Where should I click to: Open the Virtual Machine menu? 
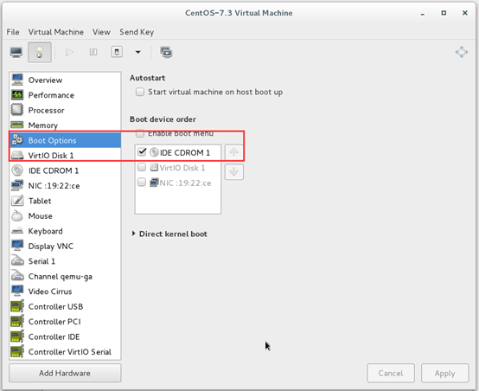coord(56,32)
